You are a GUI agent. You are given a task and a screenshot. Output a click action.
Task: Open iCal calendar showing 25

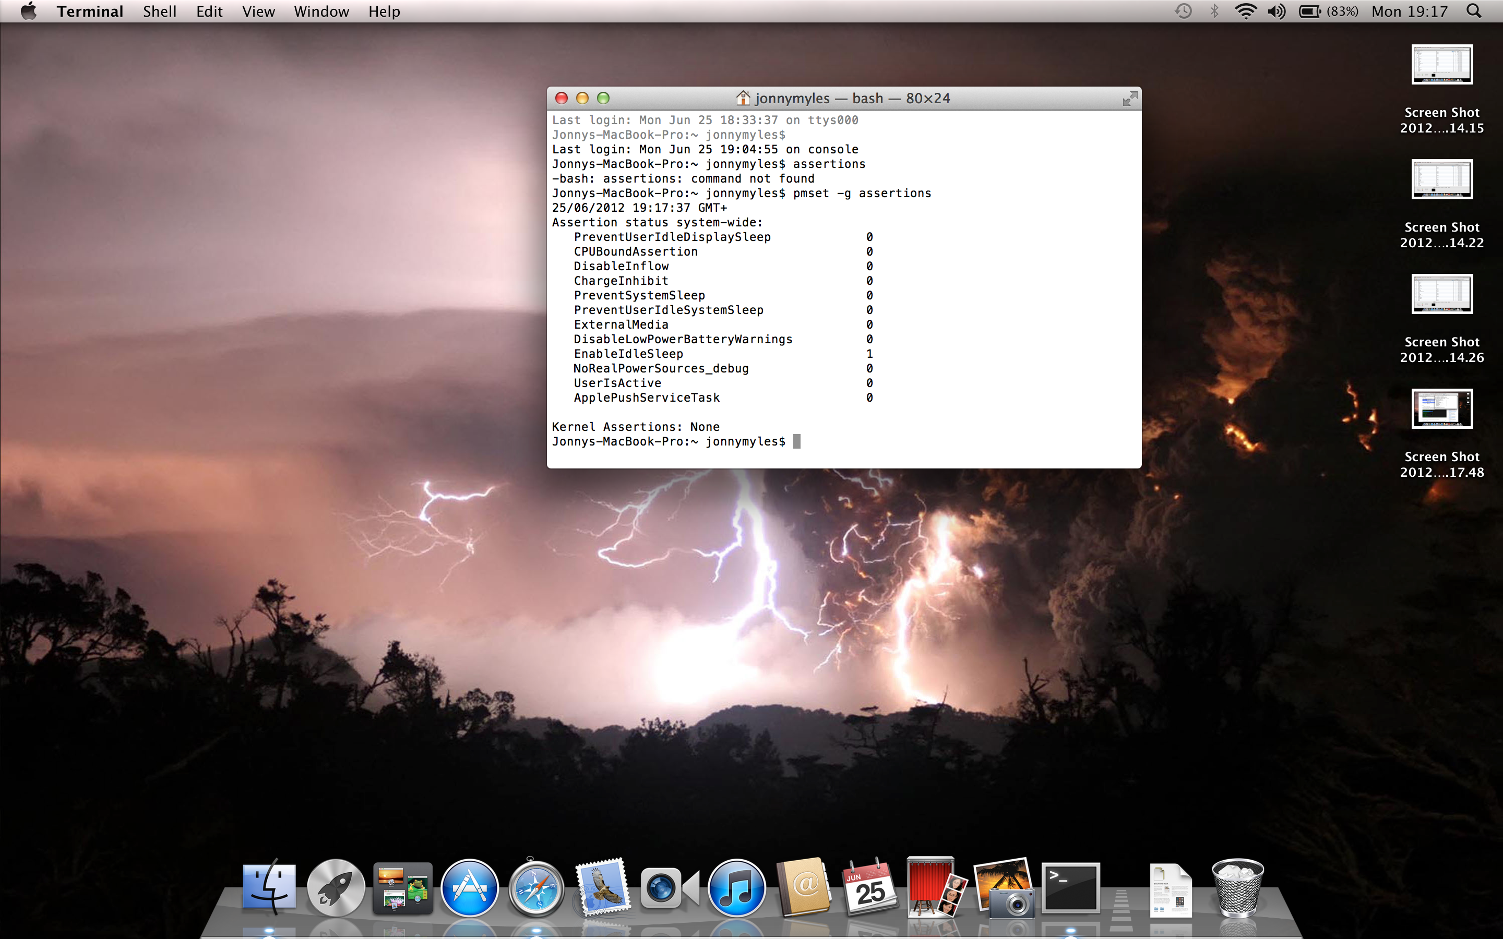tap(870, 887)
